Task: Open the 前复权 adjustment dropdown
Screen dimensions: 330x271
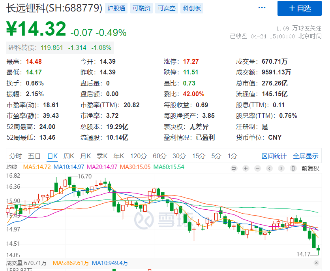Action: coord(310,168)
